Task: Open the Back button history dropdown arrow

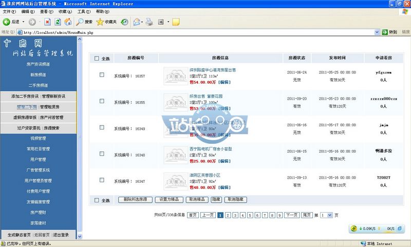Action: tap(23, 22)
